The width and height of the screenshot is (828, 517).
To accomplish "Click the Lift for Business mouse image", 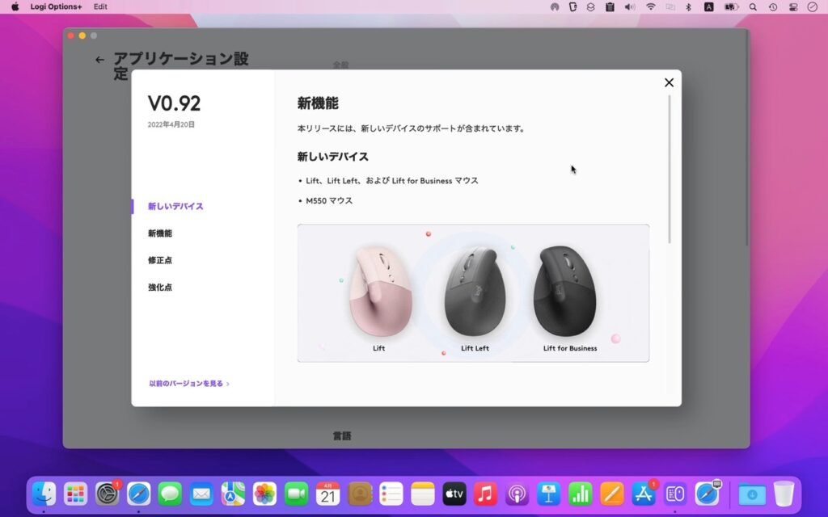I will [565, 289].
